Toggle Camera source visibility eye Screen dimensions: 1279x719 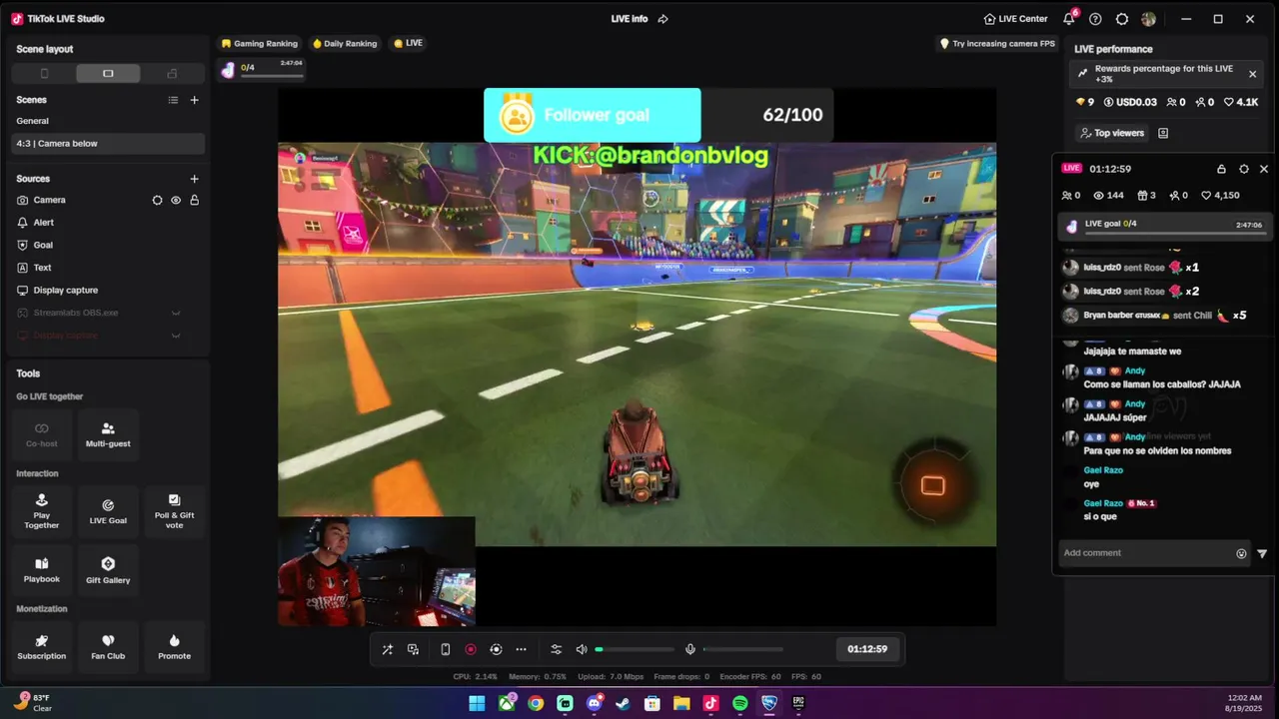(x=176, y=200)
